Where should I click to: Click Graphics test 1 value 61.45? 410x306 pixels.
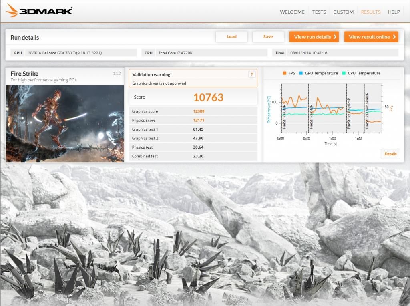click(198, 129)
